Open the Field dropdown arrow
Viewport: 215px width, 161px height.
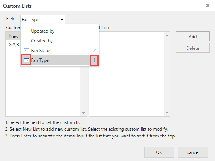click(x=62, y=19)
